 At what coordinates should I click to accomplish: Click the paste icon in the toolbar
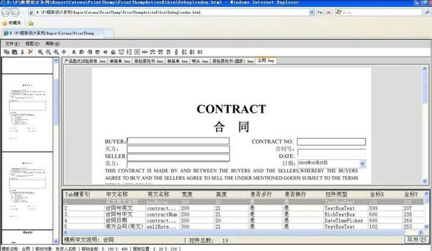[x=15, y=52]
